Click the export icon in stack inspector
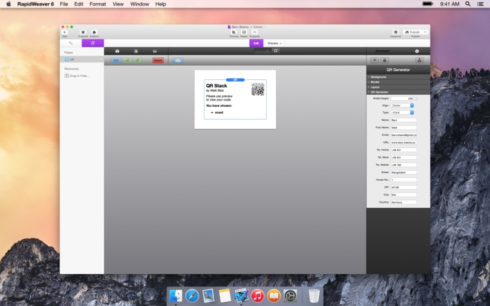Image resolution: width=490 pixels, height=306 pixels. [419, 60]
